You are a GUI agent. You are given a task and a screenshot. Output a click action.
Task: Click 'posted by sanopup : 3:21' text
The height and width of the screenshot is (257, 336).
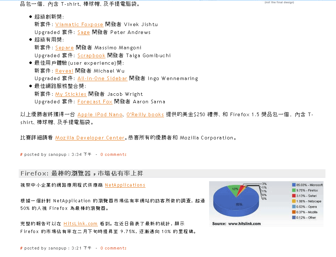click(x=58, y=248)
